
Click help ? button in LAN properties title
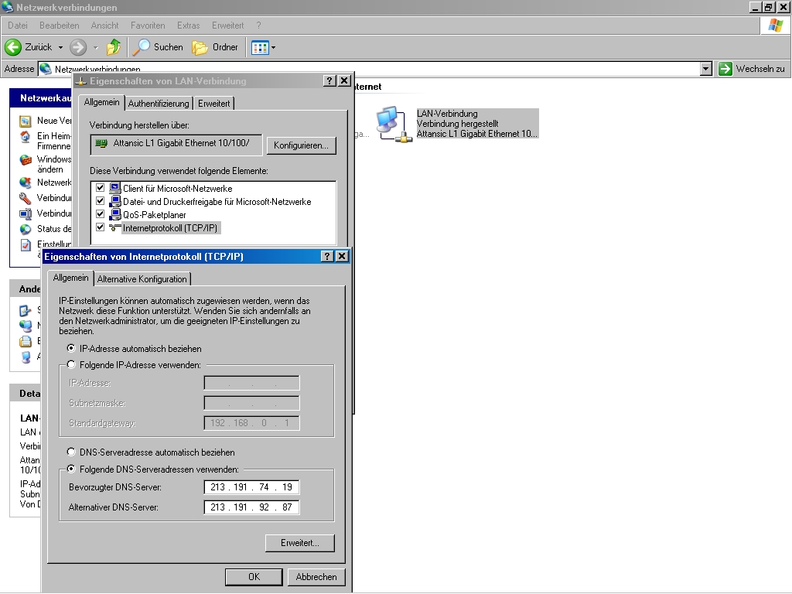point(329,80)
